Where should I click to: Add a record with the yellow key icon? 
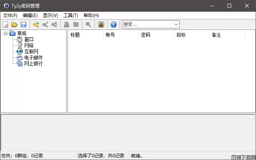[x=36, y=25]
